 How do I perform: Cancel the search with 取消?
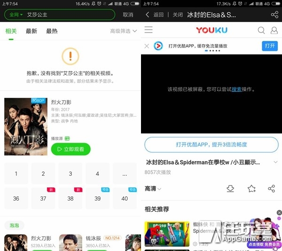128,15
